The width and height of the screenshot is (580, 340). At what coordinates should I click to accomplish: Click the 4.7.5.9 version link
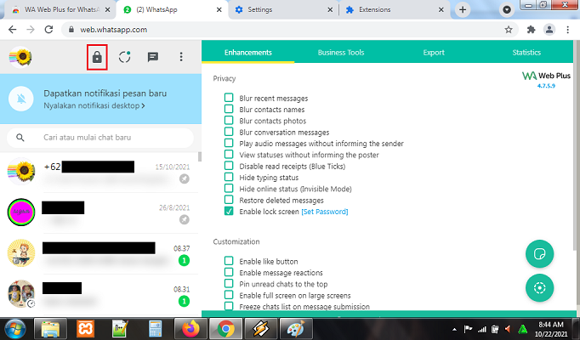pyautogui.click(x=546, y=86)
